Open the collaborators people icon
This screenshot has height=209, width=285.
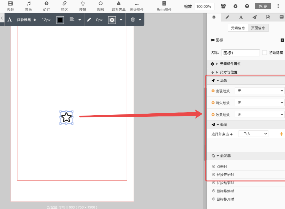[223, 6]
